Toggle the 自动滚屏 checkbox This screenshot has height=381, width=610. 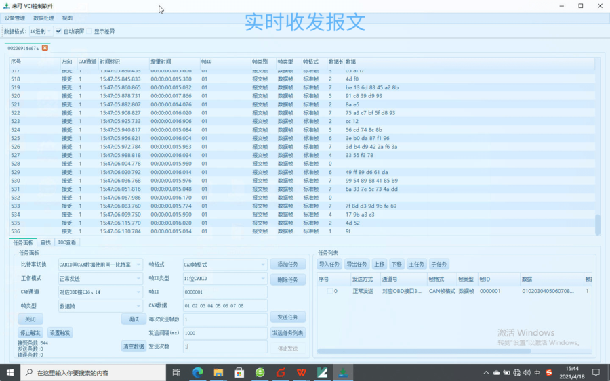point(59,31)
